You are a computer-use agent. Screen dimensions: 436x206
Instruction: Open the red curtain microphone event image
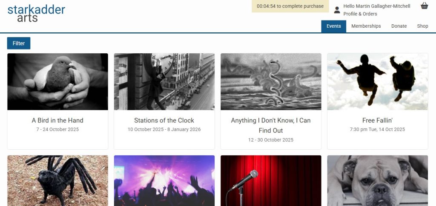tap(271, 181)
